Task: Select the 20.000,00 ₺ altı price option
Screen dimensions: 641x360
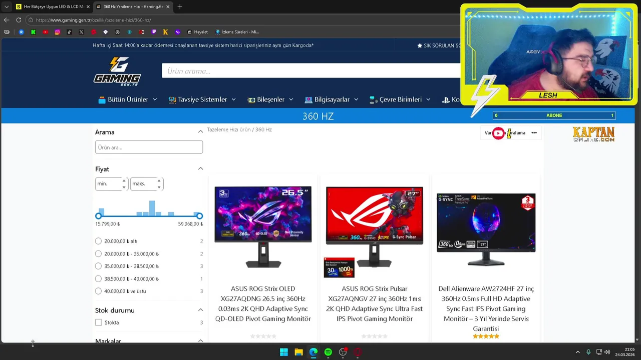Action: (98, 241)
